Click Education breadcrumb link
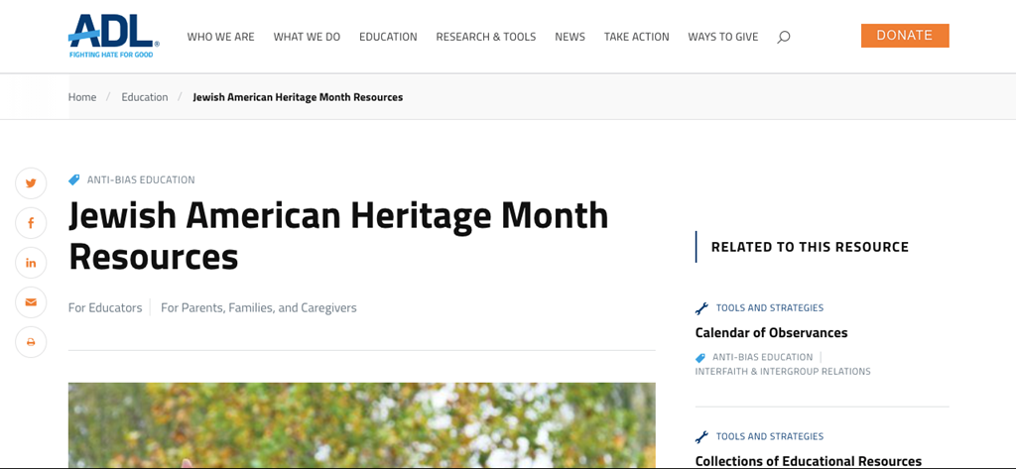 [145, 97]
